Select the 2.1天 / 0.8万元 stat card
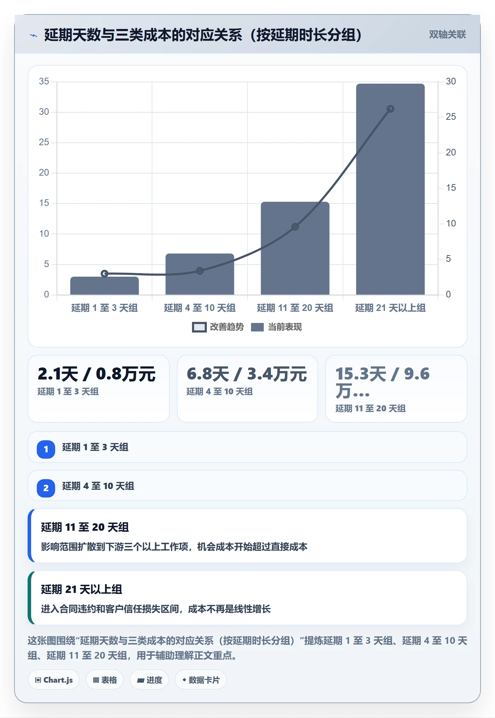495x718 pixels. click(99, 389)
